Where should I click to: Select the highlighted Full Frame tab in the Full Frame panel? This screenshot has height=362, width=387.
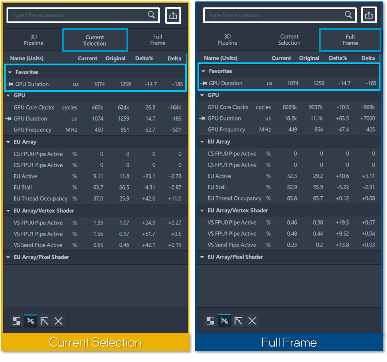pyautogui.click(x=350, y=40)
